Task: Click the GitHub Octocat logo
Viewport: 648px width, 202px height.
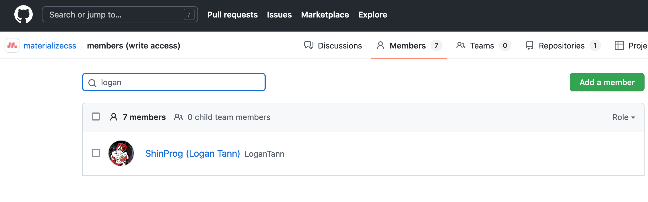Action: tap(24, 14)
